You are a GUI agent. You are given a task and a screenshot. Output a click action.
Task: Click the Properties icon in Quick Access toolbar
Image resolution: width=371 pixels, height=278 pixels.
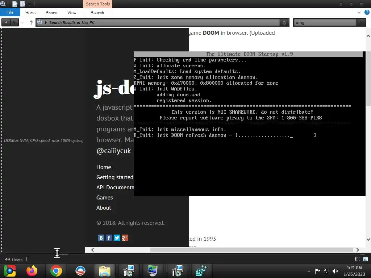coord(14,4)
